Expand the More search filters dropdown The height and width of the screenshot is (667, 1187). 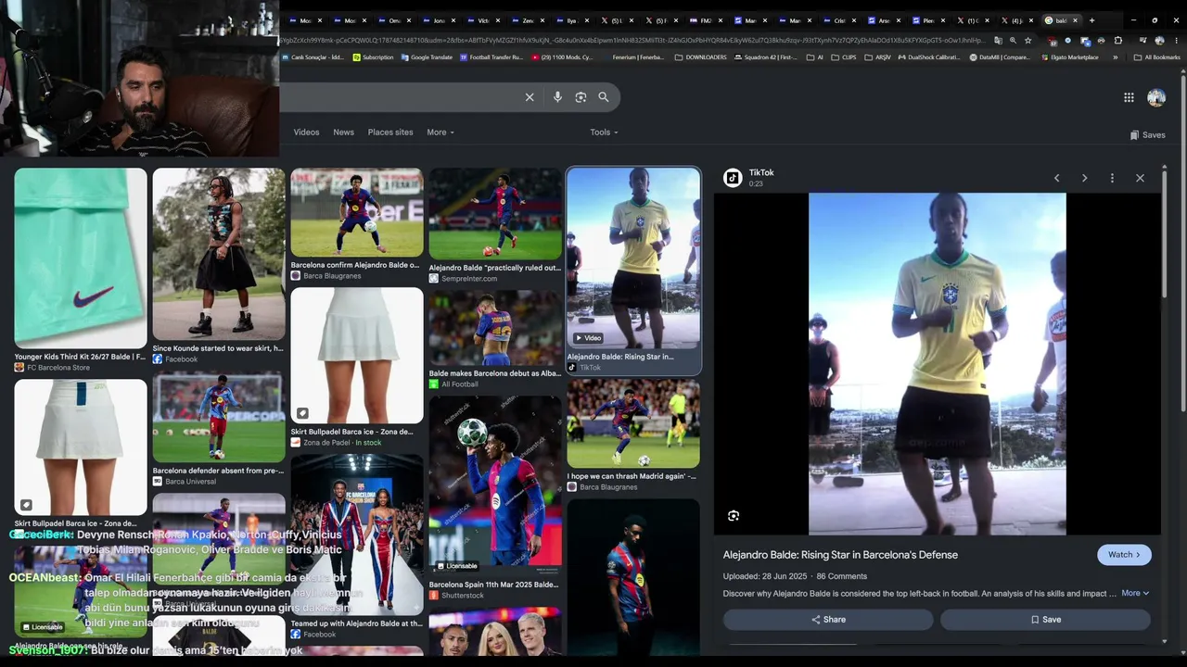pyautogui.click(x=440, y=132)
